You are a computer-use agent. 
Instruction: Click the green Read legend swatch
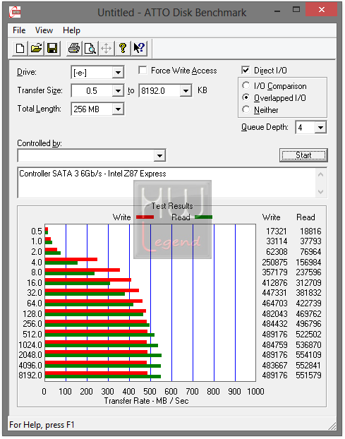[203, 217]
